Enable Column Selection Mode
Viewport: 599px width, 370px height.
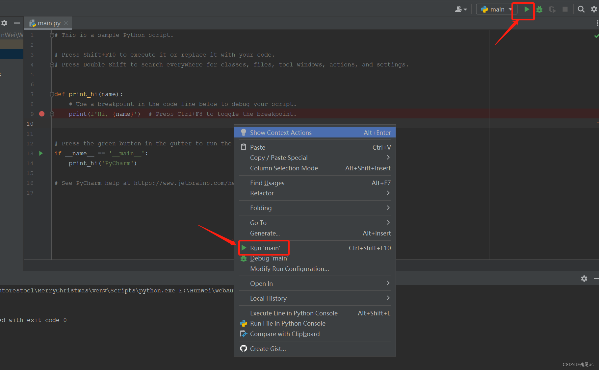pos(315,168)
